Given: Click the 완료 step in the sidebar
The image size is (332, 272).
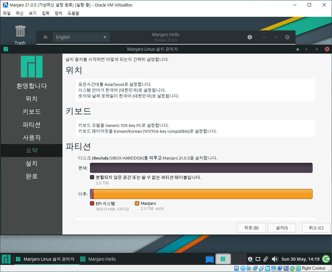Looking at the screenshot, I should (x=31, y=176).
